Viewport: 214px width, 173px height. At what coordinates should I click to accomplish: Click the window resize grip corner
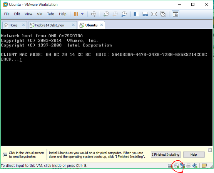pos(211,166)
